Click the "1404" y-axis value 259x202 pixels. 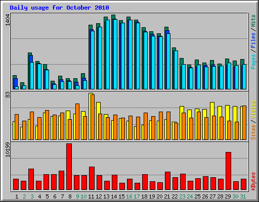tap(8, 20)
